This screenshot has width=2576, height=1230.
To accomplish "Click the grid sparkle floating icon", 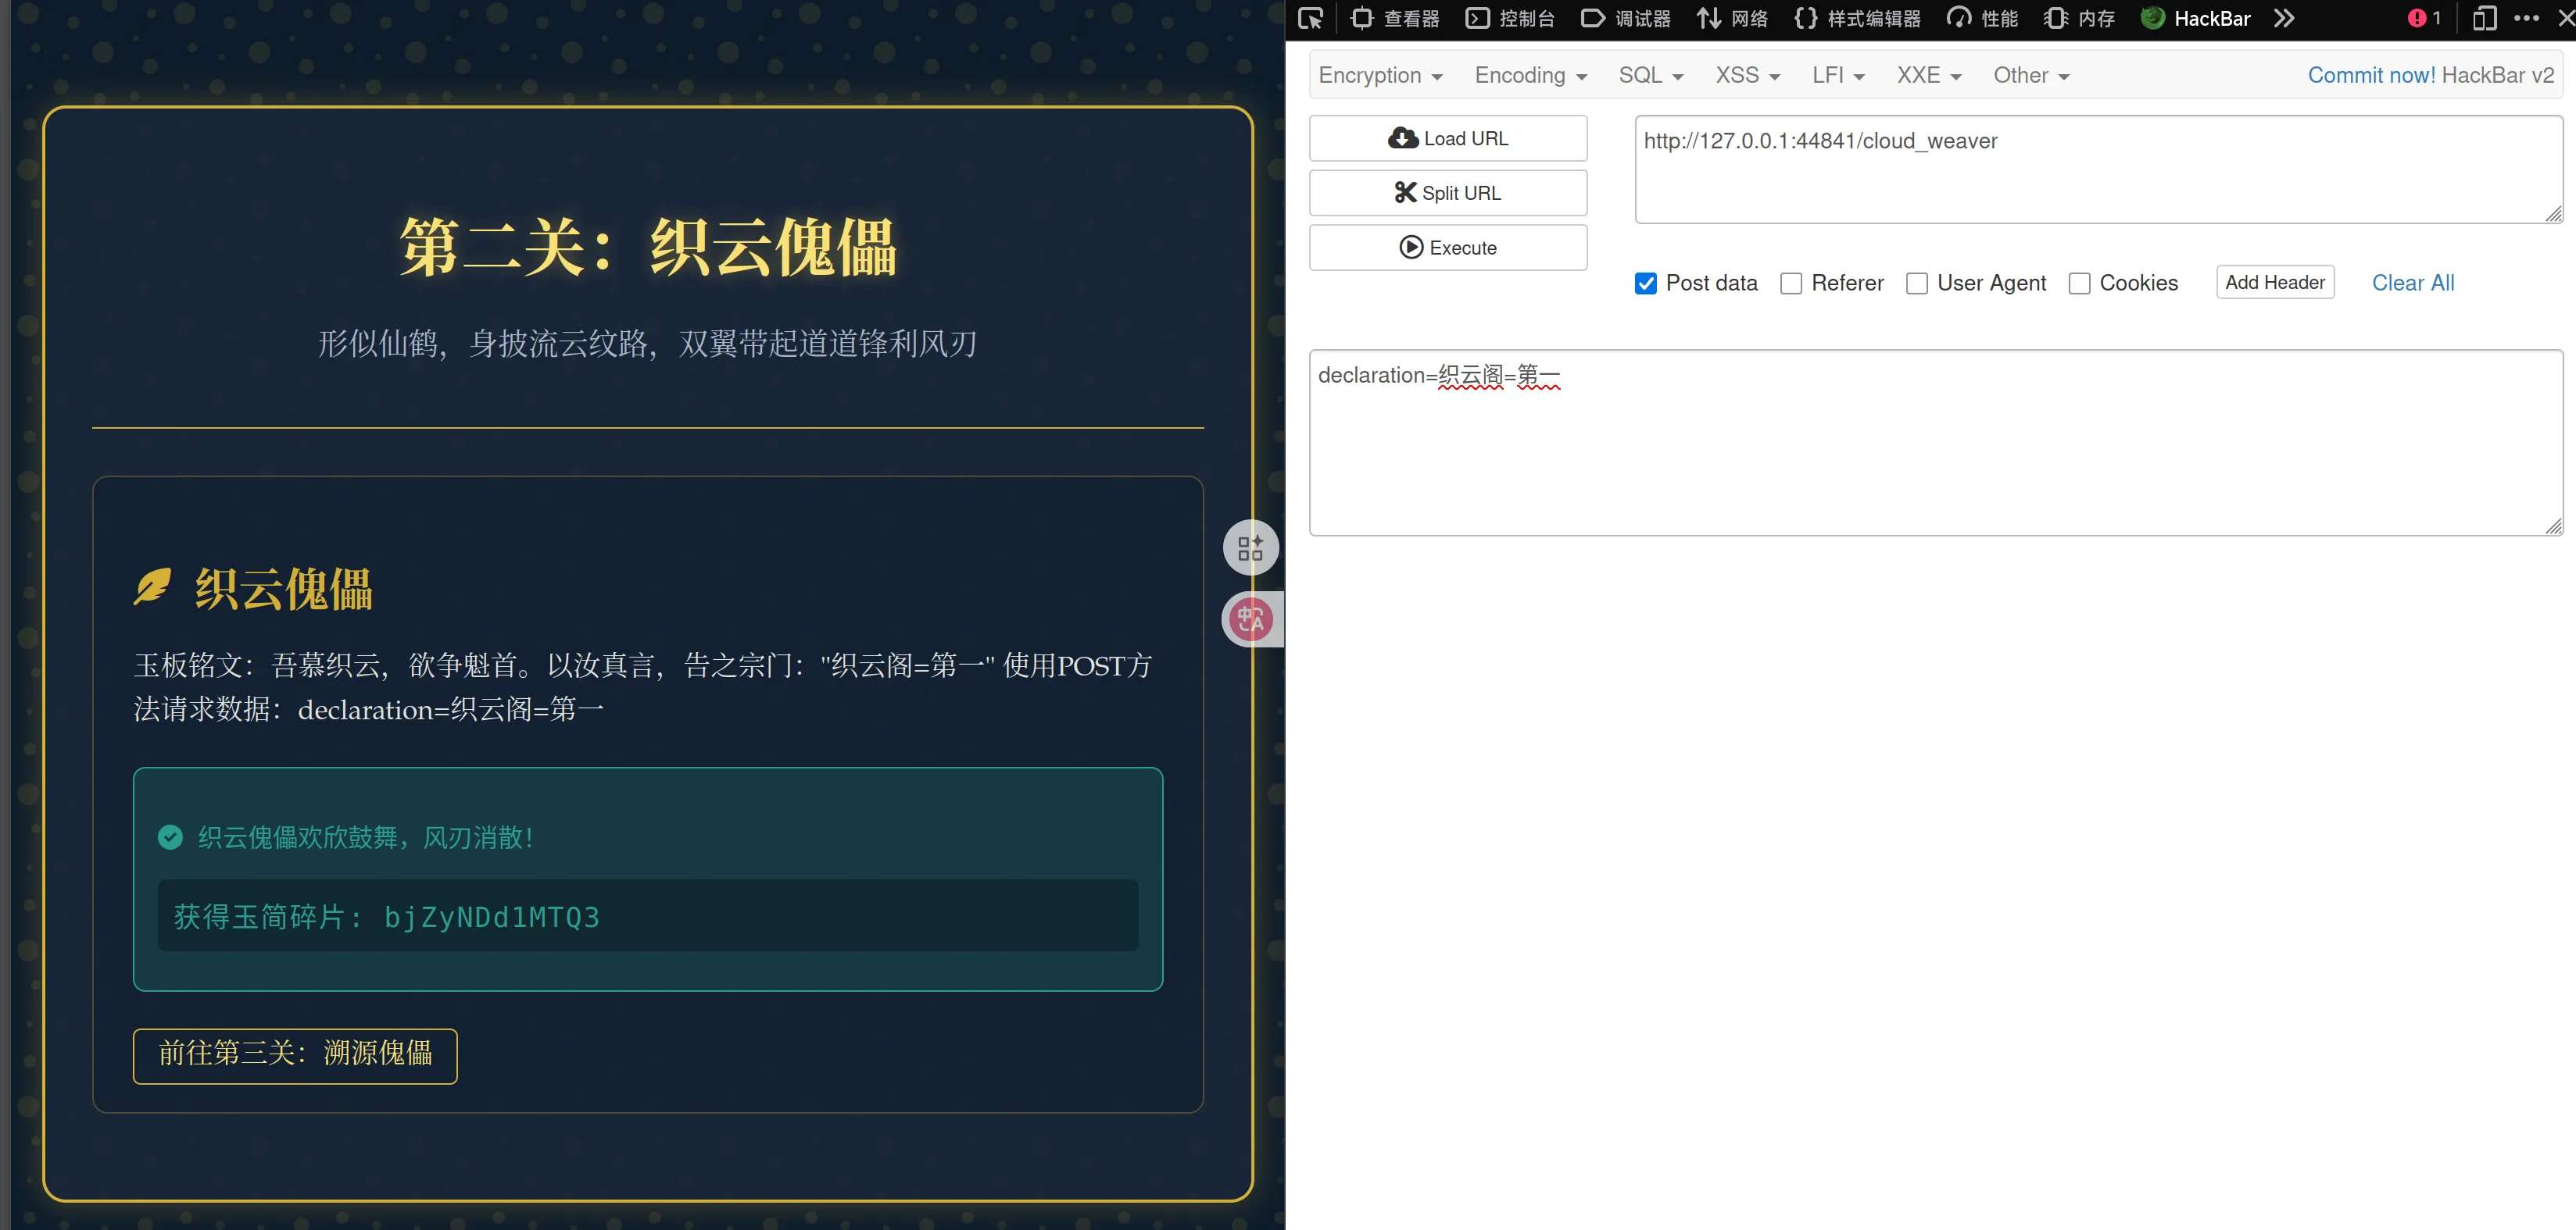I will [1250, 547].
